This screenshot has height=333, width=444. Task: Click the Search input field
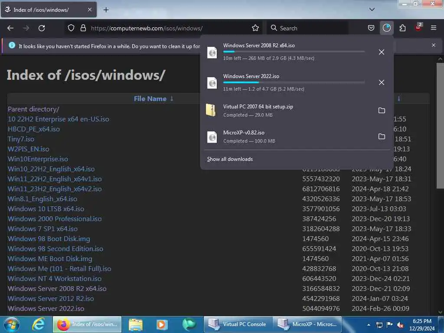(307, 28)
